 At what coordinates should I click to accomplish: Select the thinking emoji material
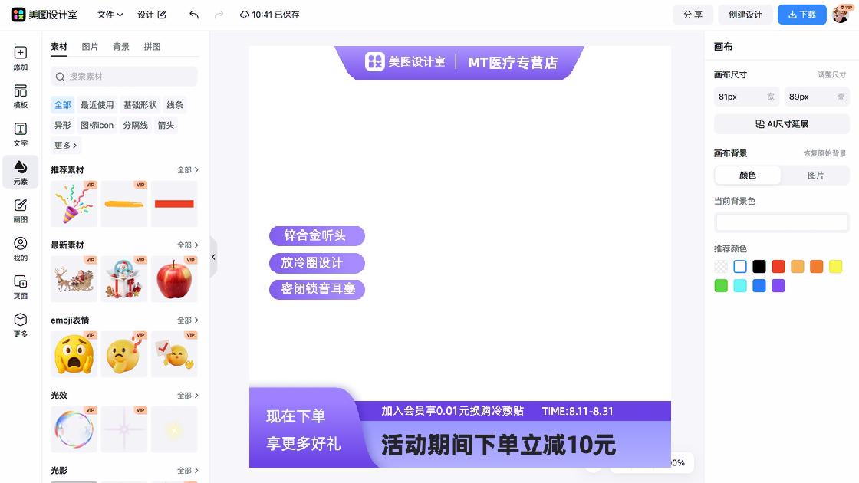[124, 353]
